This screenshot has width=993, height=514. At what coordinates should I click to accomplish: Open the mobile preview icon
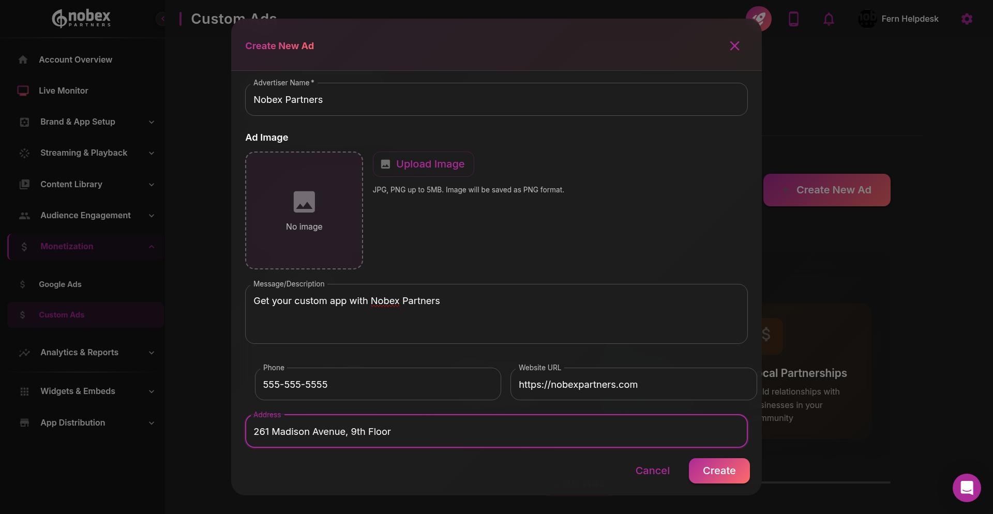click(794, 19)
